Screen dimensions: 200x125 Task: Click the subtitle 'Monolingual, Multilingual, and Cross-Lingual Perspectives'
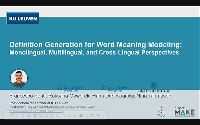pos(94,52)
